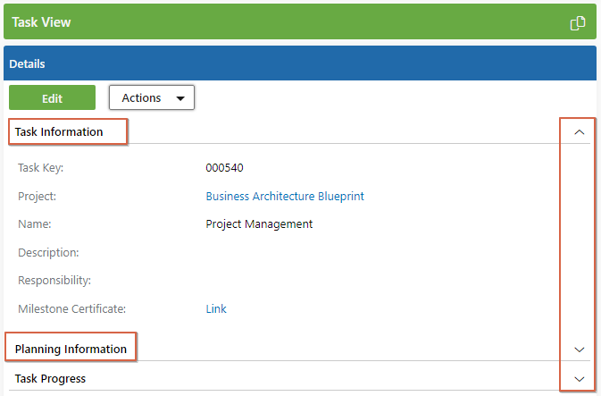Image resolution: width=601 pixels, height=396 pixels.
Task: Expand the Task Progress section chevron
Action: click(580, 379)
